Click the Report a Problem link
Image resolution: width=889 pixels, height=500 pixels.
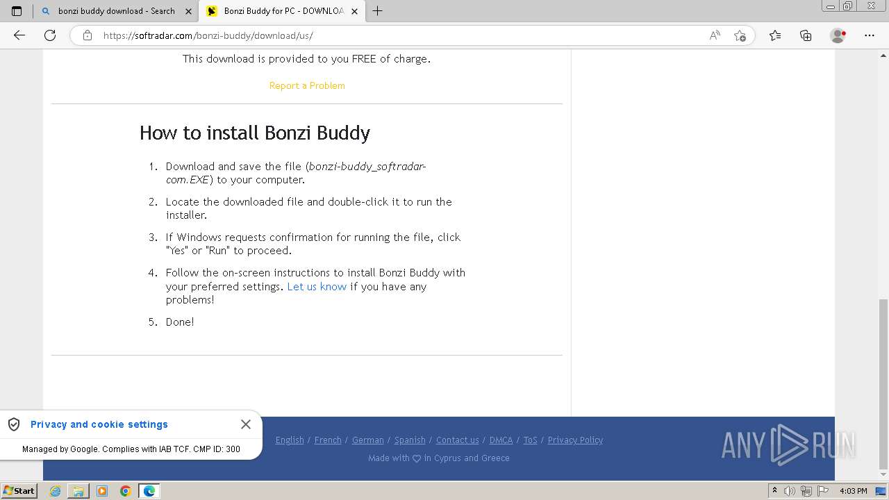pyautogui.click(x=307, y=85)
